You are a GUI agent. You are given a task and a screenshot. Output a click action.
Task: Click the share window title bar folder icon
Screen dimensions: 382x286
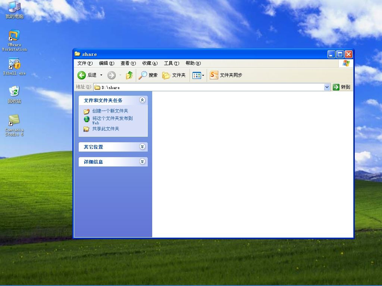78,54
